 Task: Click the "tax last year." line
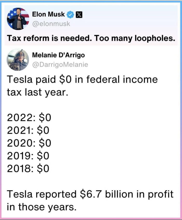point(37,92)
